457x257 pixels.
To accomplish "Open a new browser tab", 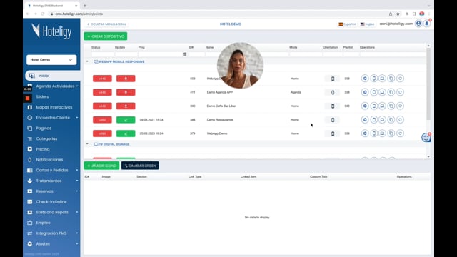I will (85, 6).
